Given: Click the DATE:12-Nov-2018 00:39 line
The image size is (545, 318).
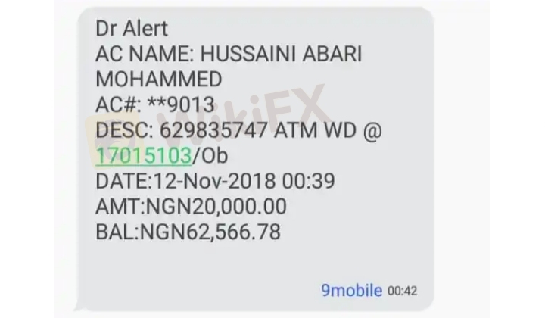Looking at the screenshot, I should [x=215, y=181].
